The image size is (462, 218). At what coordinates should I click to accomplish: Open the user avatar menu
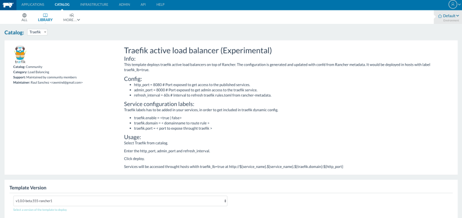(453, 5)
